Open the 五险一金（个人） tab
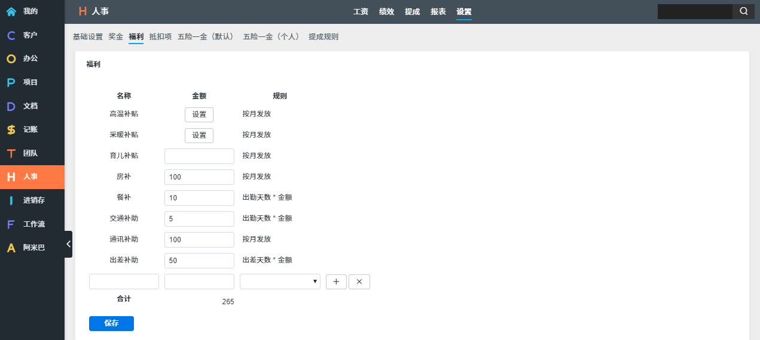Screen dimensions: 760x340 pyautogui.click(x=271, y=37)
